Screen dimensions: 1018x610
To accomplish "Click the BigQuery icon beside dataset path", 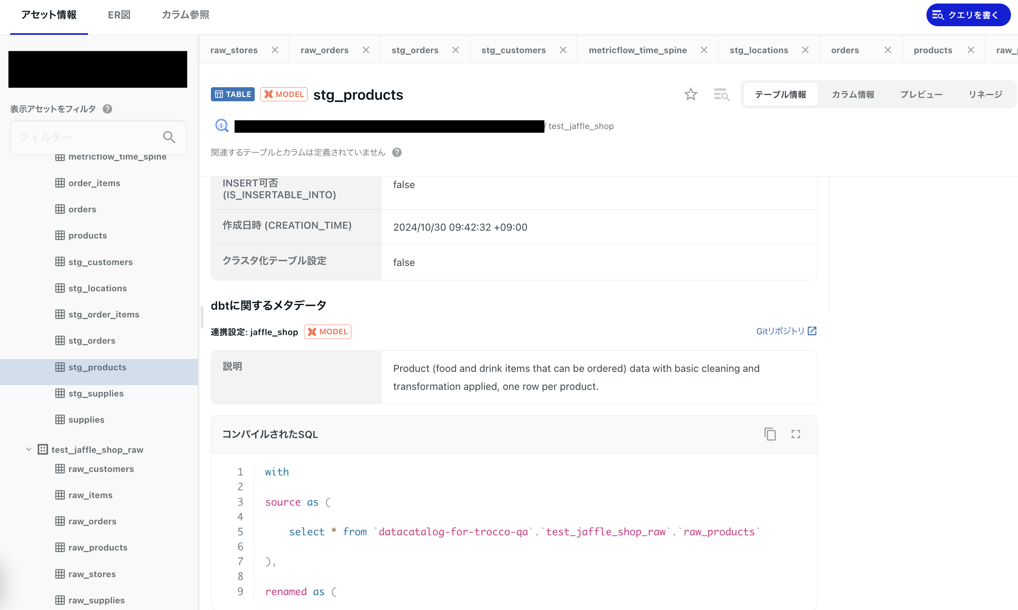I will tap(222, 126).
